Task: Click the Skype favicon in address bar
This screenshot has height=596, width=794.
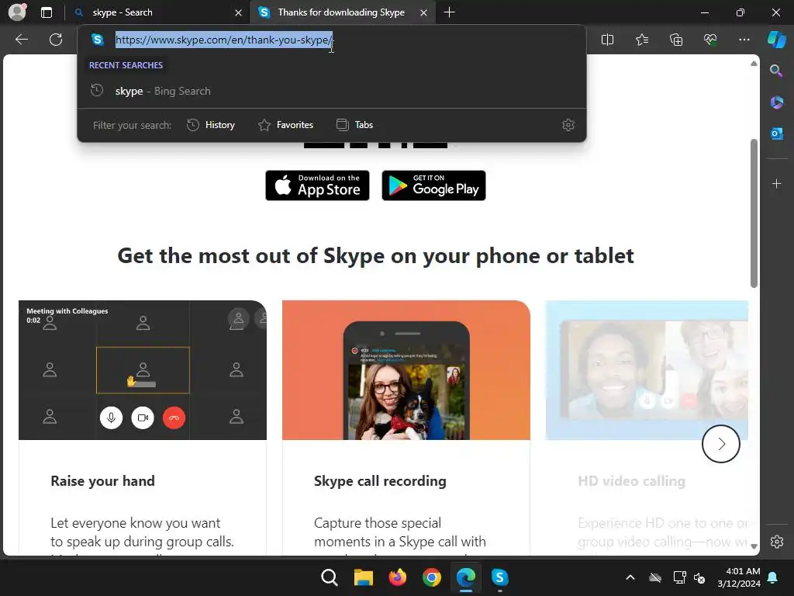Action: [x=98, y=40]
